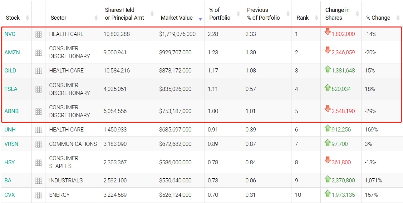Viewport: 403px width, 203px height.
Task: Open the table grid icon next to AMZN
Action: click(38, 53)
